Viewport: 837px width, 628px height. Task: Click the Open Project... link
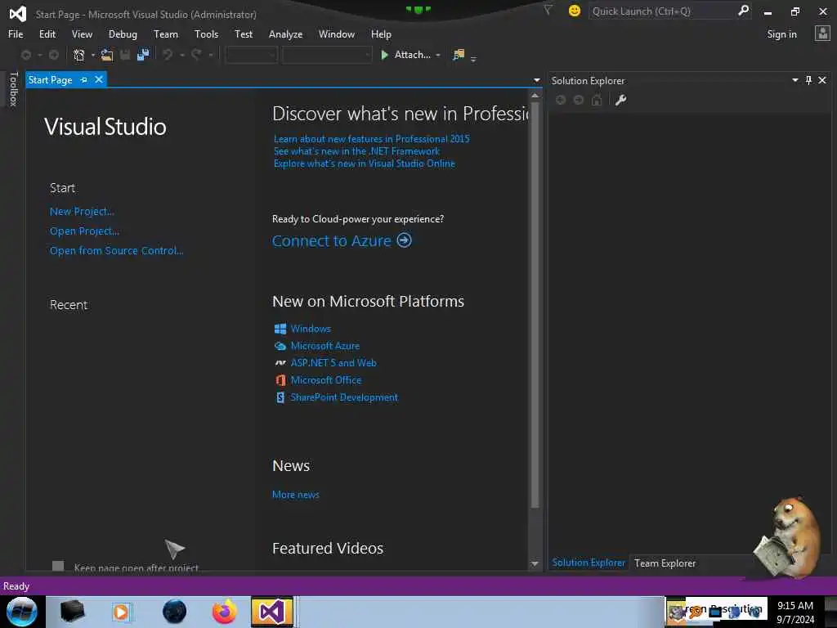[x=84, y=231]
